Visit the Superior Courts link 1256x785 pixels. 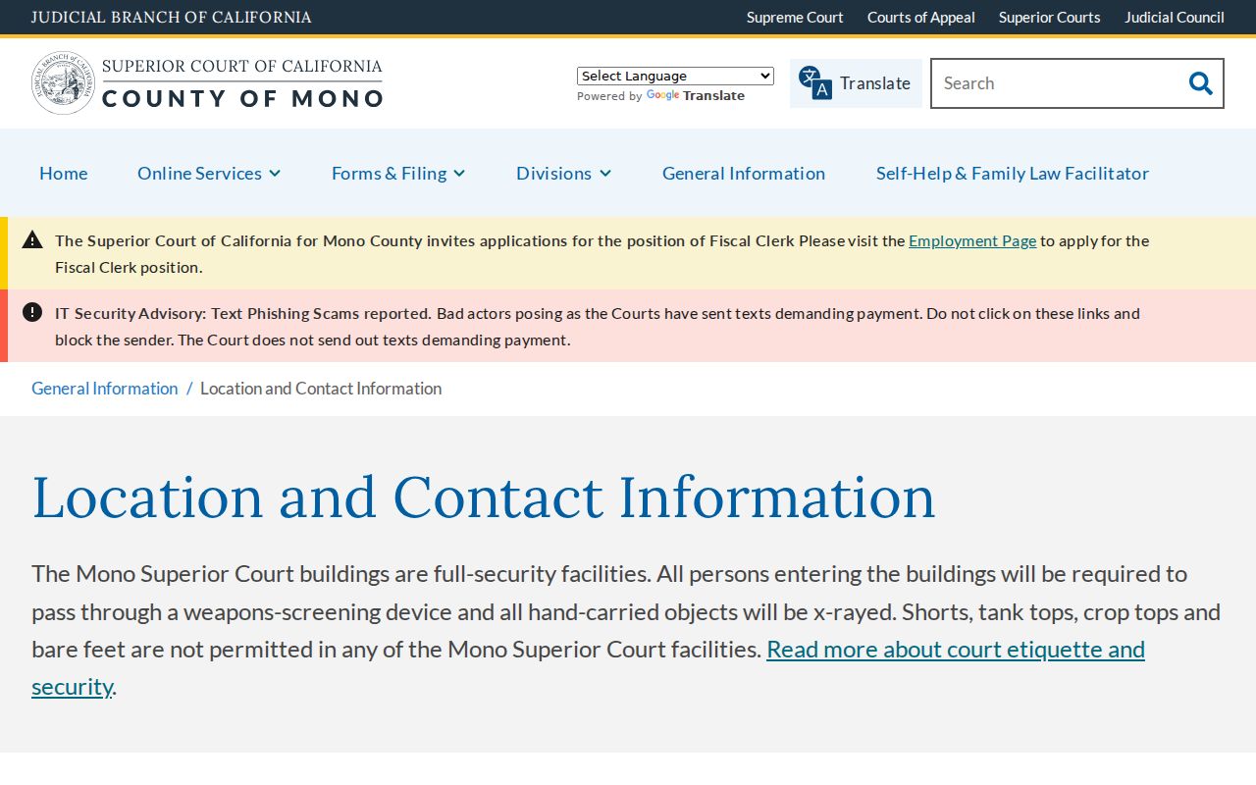click(1050, 17)
